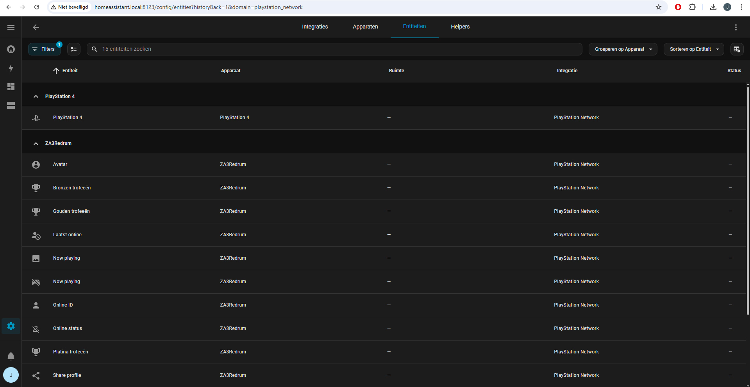Open the Groeperen op Apparaat dropdown
750x387 pixels.
coord(623,49)
